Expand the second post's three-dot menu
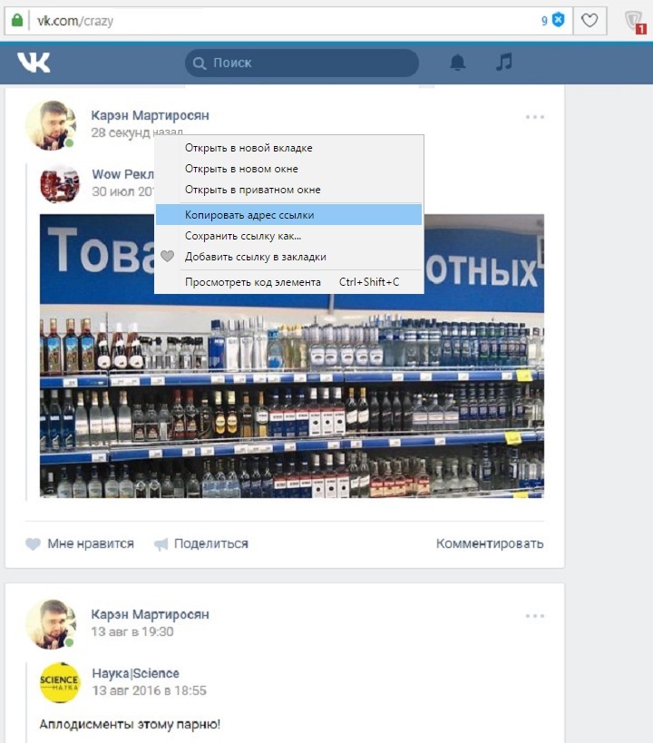This screenshot has width=653, height=743. pos(535,616)
